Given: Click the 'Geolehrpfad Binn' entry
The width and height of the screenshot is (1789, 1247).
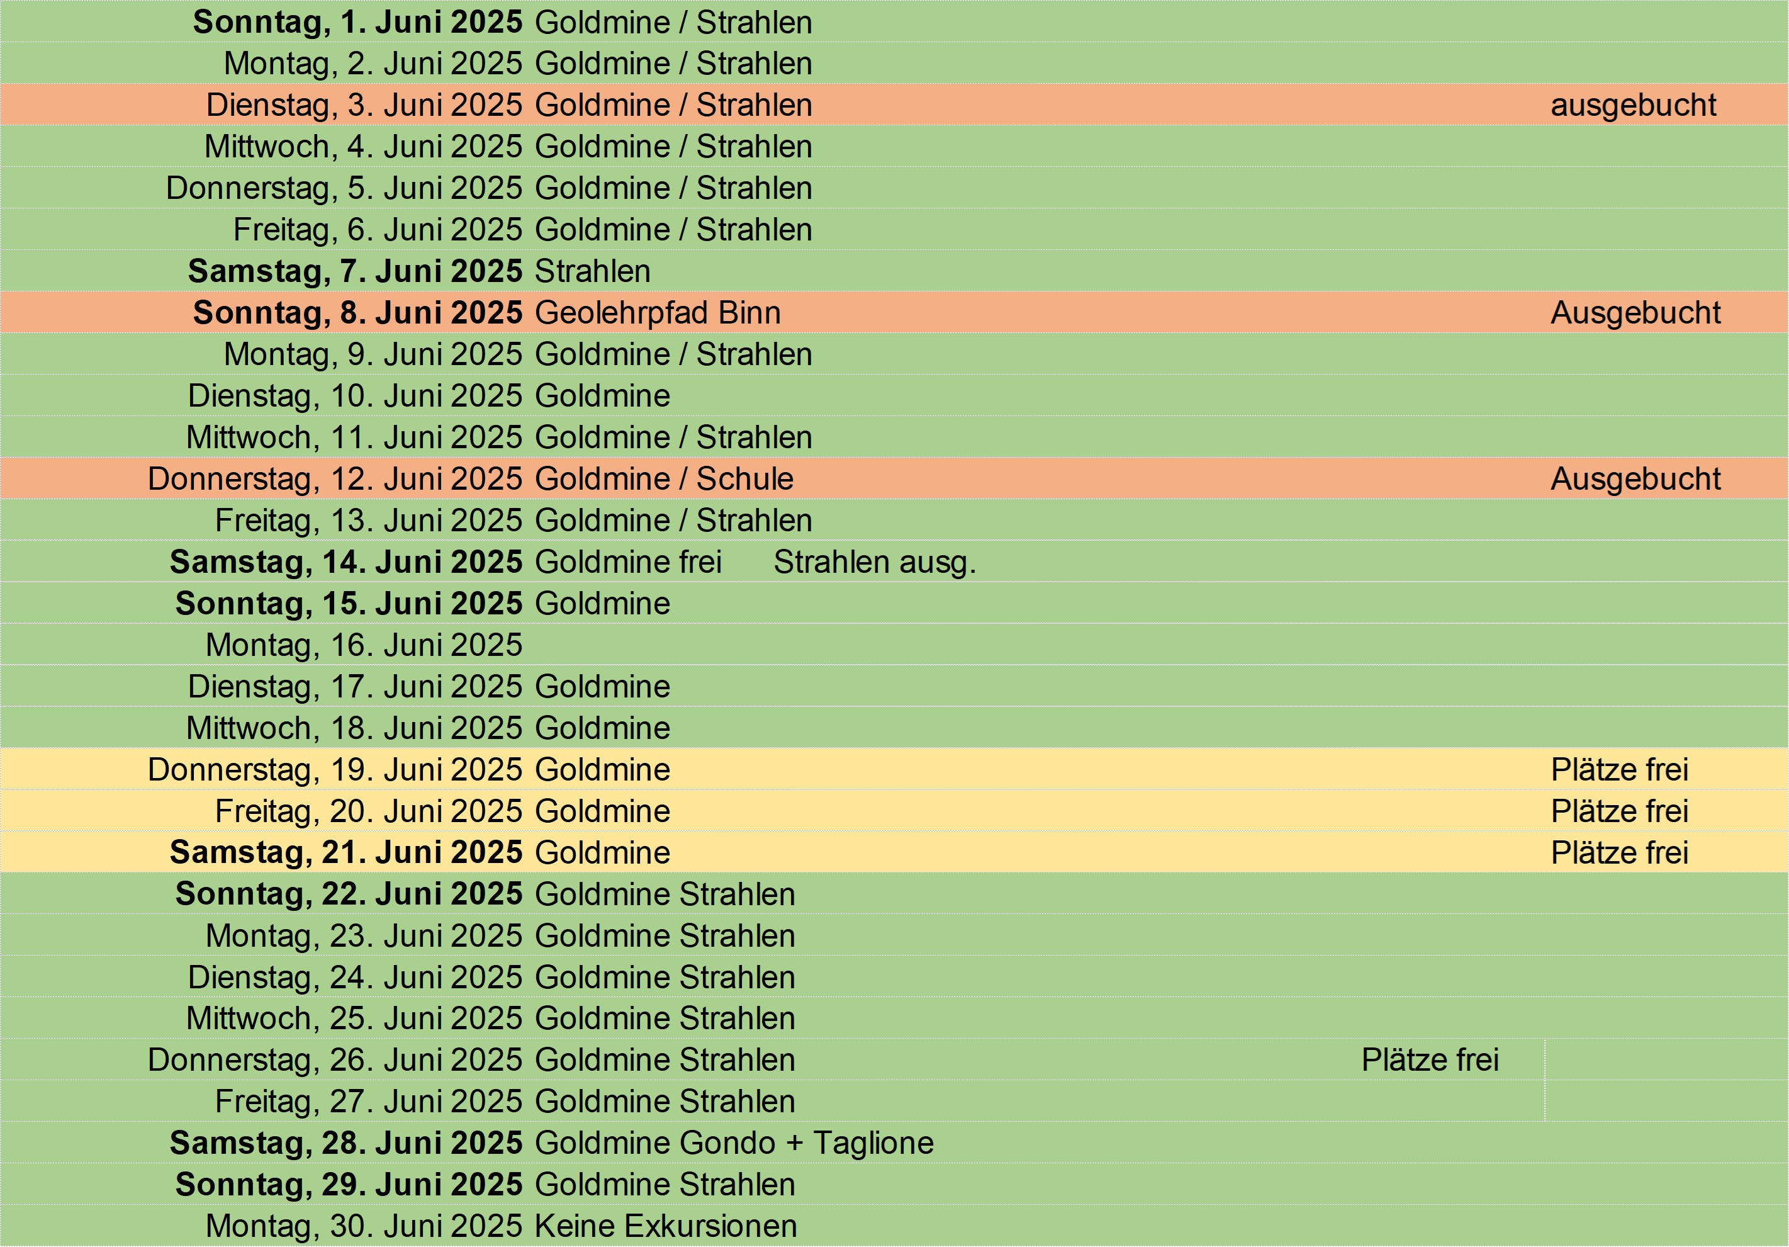Looking at the screenshot, I should coord(658,312).
